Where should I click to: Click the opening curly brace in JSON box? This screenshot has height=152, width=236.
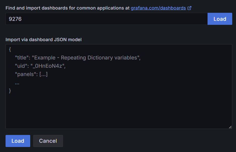point(10,49)
